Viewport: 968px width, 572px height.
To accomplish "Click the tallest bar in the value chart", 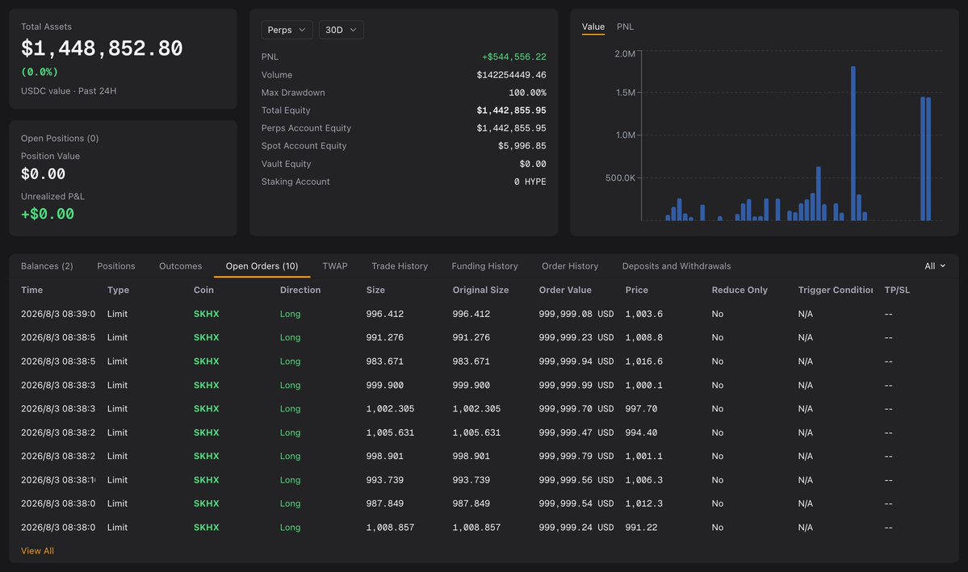I will [853, 143].
